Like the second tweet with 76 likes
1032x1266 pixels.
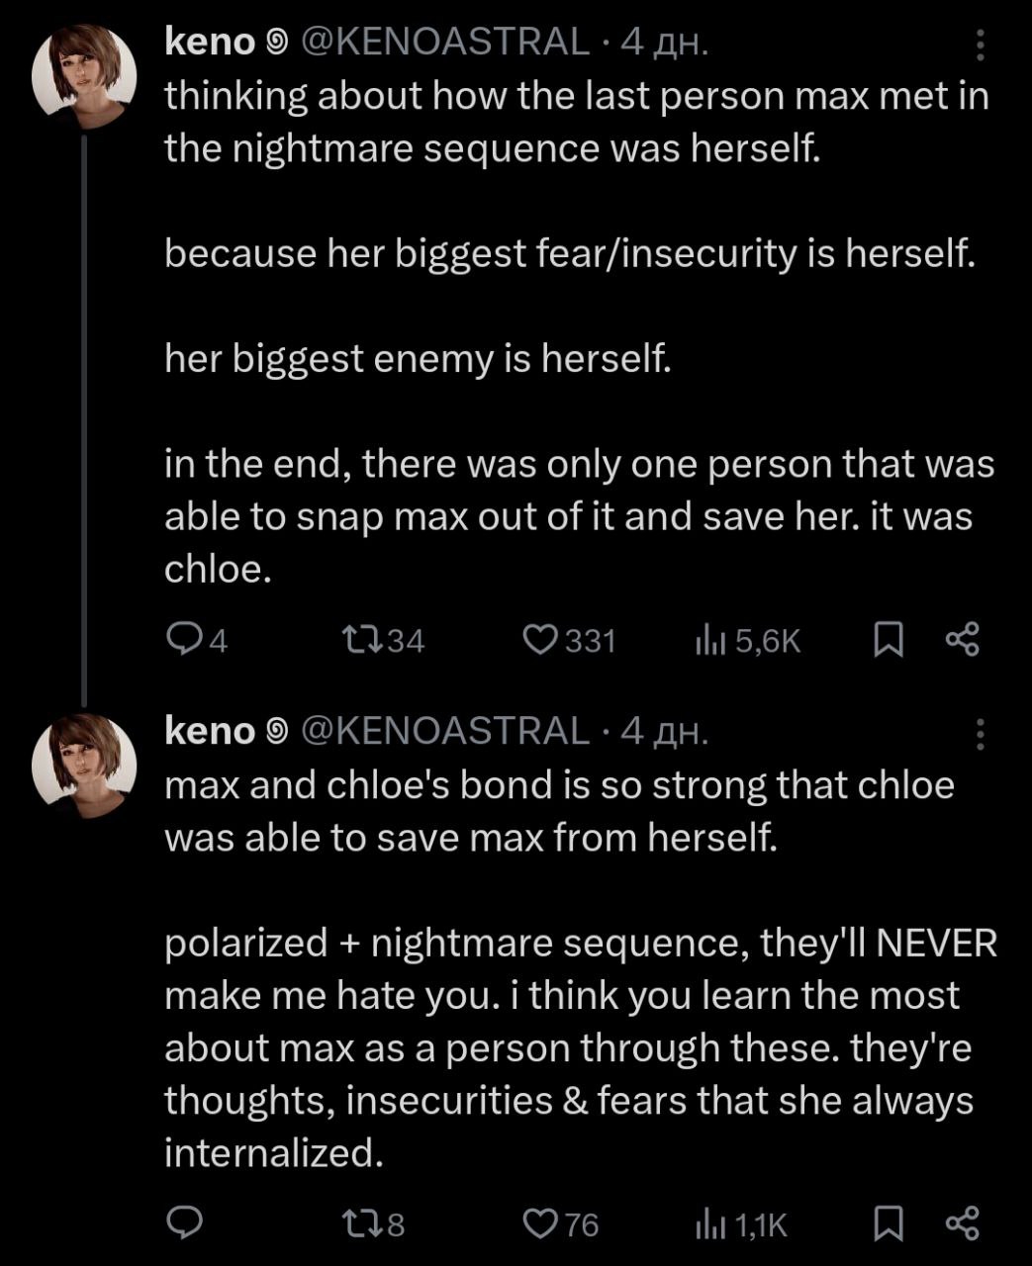point(541,1224)
